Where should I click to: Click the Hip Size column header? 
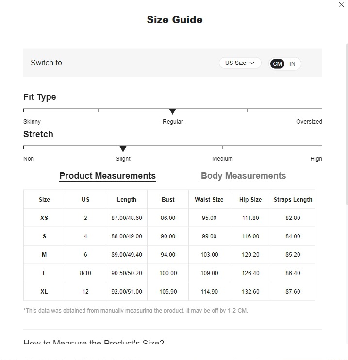point(250,200)
